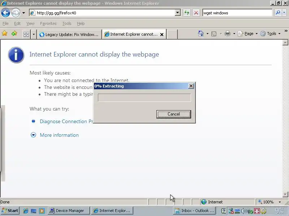Click the volume speaker tray icon
289x216 pixels.
coord(243,211)
